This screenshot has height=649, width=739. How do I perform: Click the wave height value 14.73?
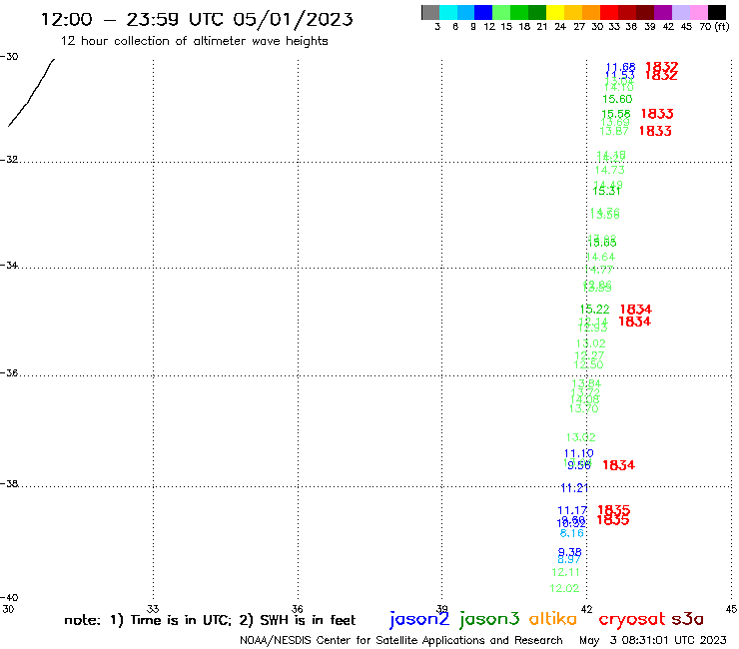(610, 170)
